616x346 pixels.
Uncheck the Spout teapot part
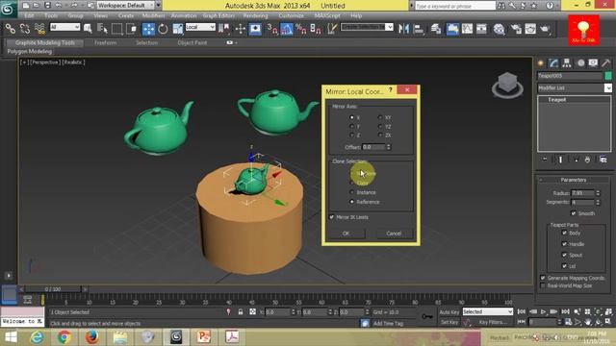(564, 255)
